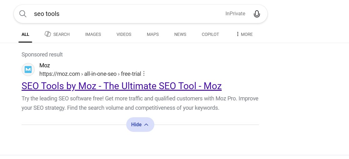The width and height of the screenshot is (349, 159).
Task: Select the ALL results tab
Action: tap(25, 34)
